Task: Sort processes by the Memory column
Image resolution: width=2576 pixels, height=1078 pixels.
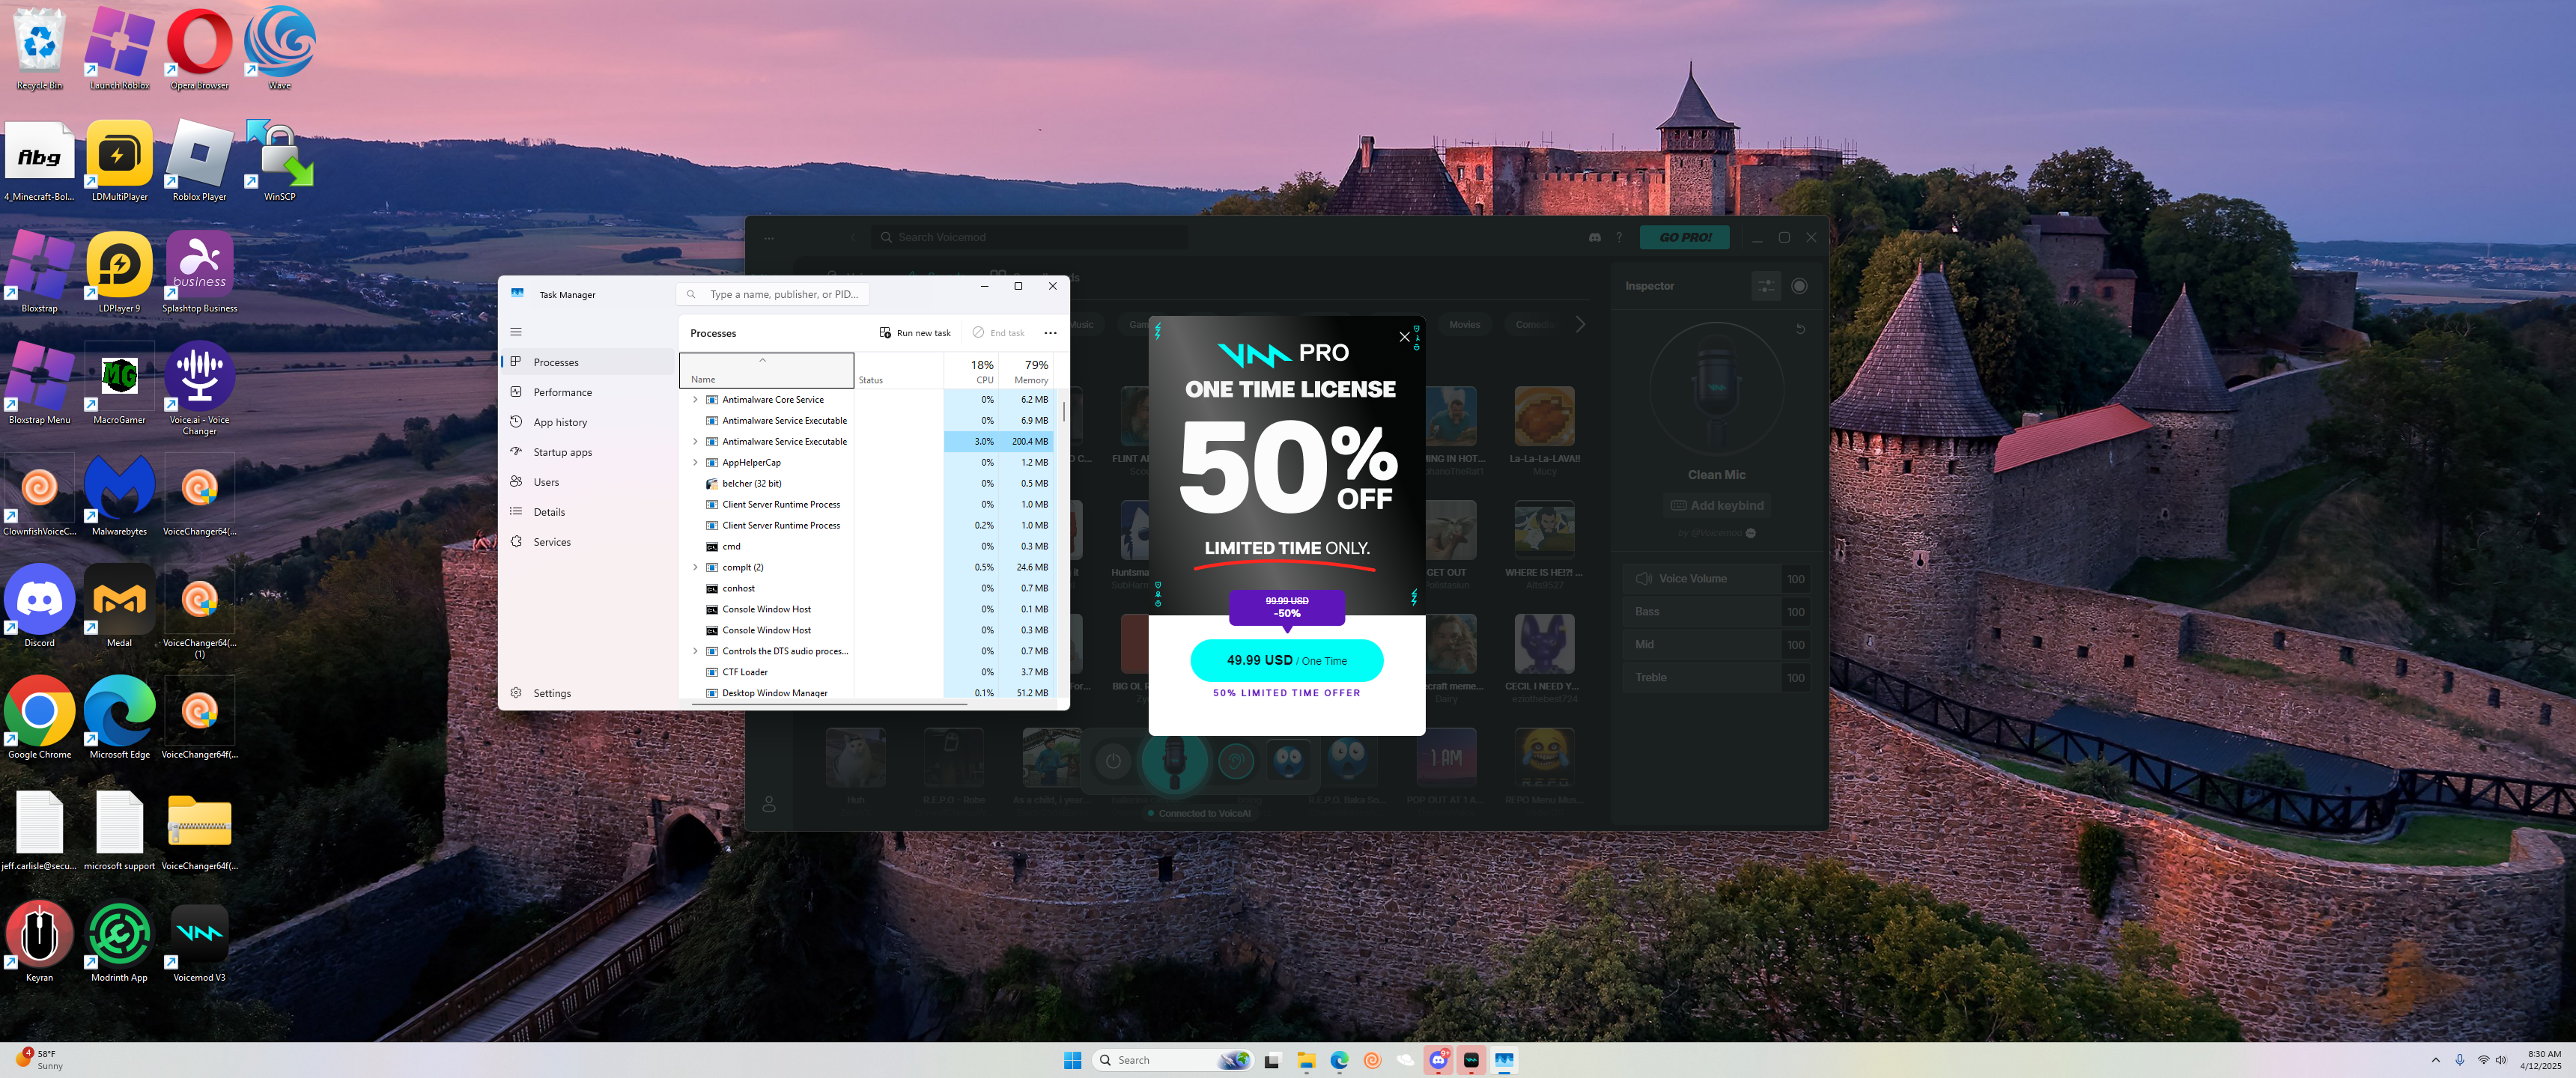Action: (x=1031, y=371)
